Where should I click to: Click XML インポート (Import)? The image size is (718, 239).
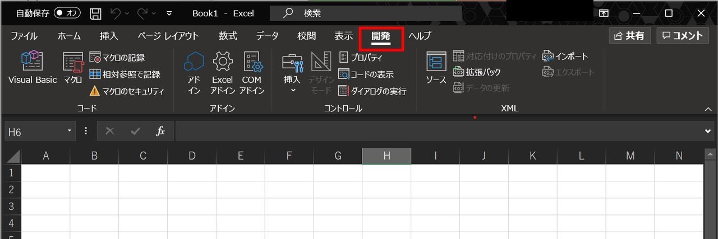[565, 56]
